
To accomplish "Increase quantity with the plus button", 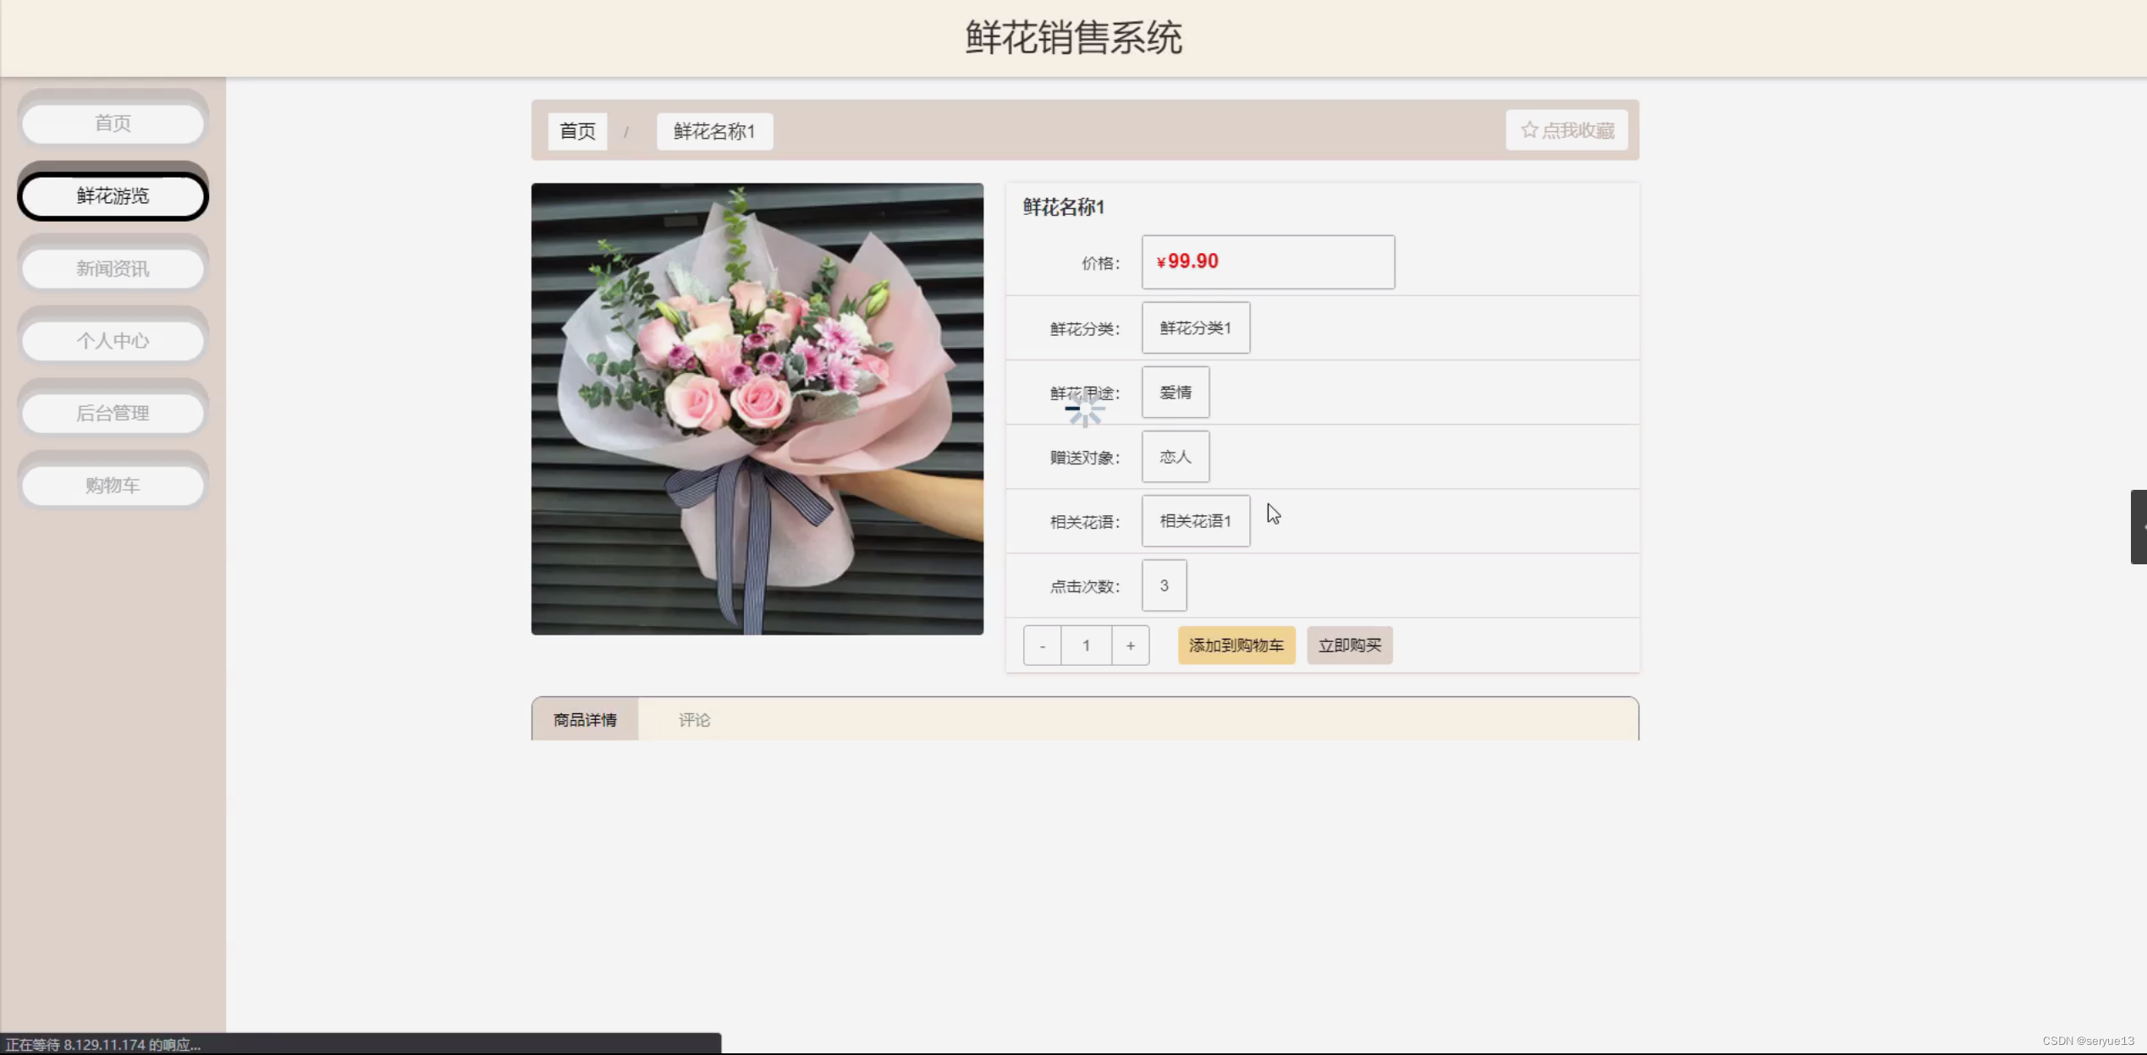I will [x=1130, y=646].
